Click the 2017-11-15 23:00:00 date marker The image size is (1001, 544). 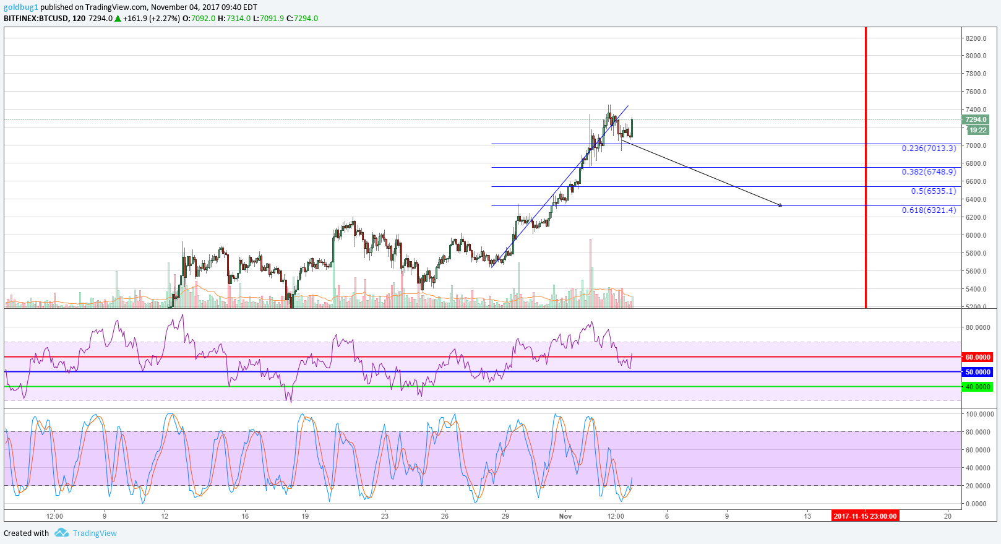pos(865,516)
